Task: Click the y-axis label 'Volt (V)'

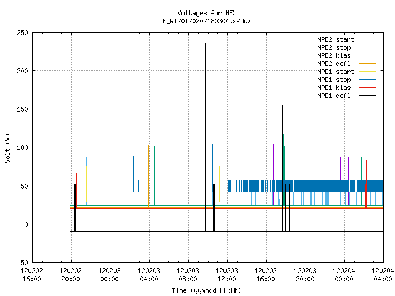Action: [7, 148]
